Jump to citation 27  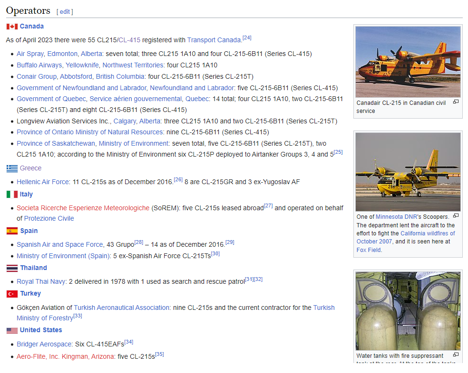[268, 206]
